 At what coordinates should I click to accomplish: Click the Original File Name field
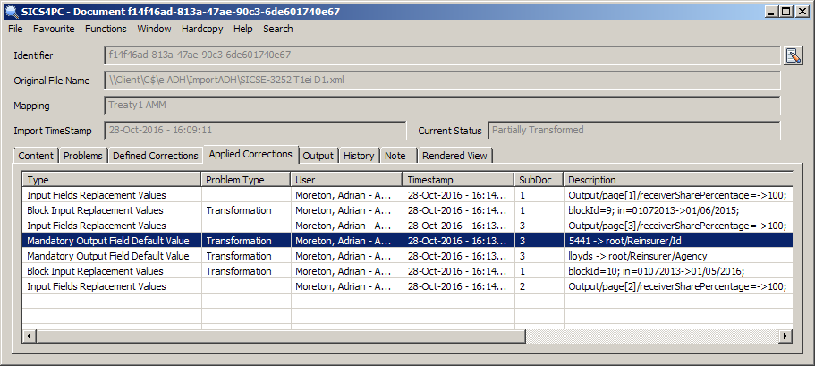442,81
